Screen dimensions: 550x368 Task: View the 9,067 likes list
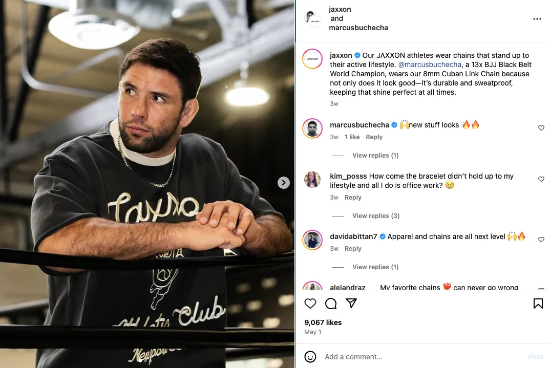pyautogui.click(x=323, y=322)
